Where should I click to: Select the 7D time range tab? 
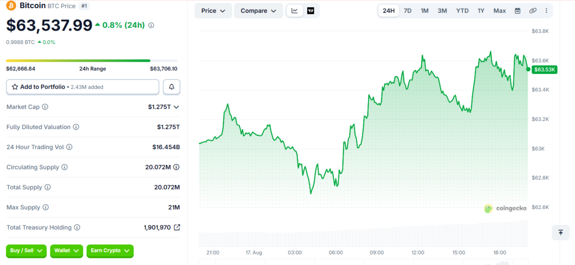coord(408,11)
